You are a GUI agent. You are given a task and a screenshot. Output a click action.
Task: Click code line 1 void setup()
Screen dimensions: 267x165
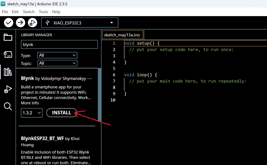[x=142, y=43]
